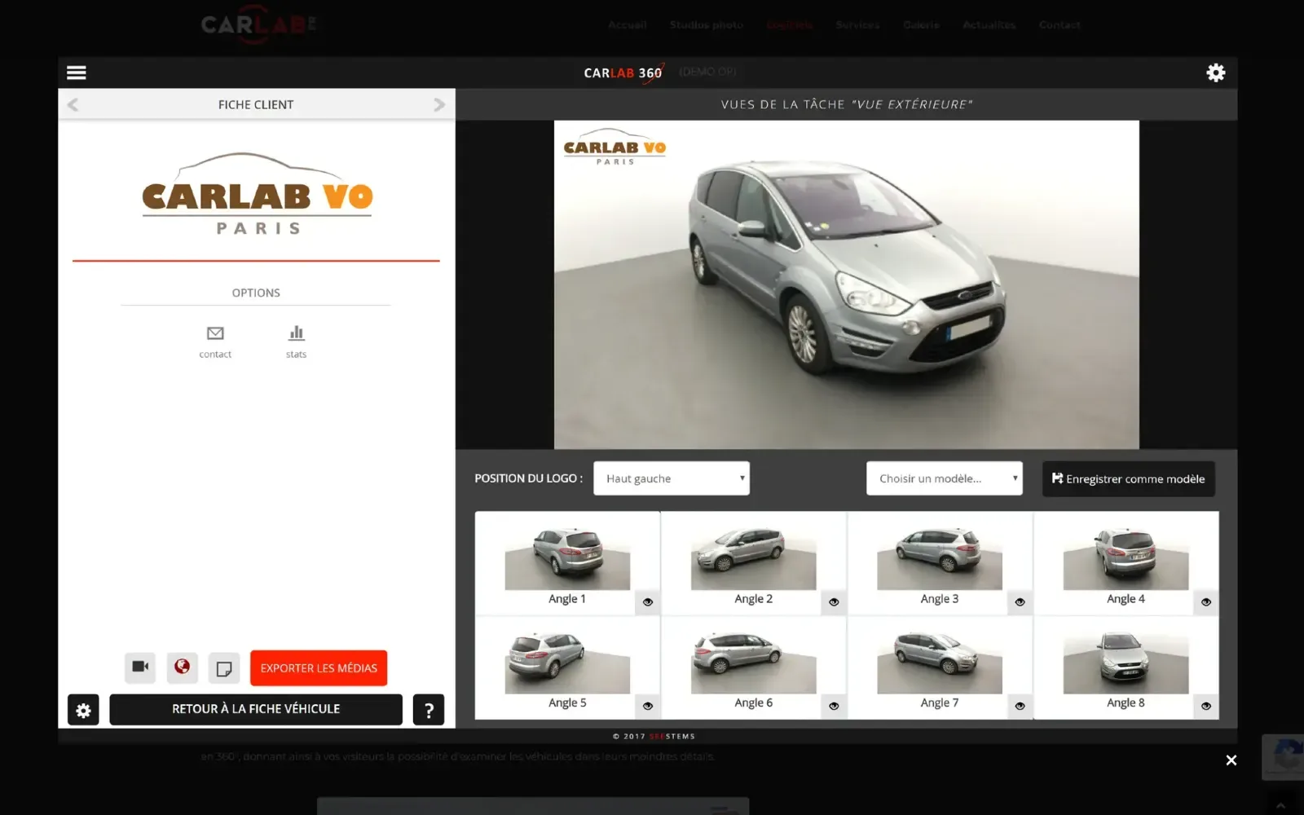Select the Angle 7 thumbnail
The image size is (1304, 815).
pos(940,662)
